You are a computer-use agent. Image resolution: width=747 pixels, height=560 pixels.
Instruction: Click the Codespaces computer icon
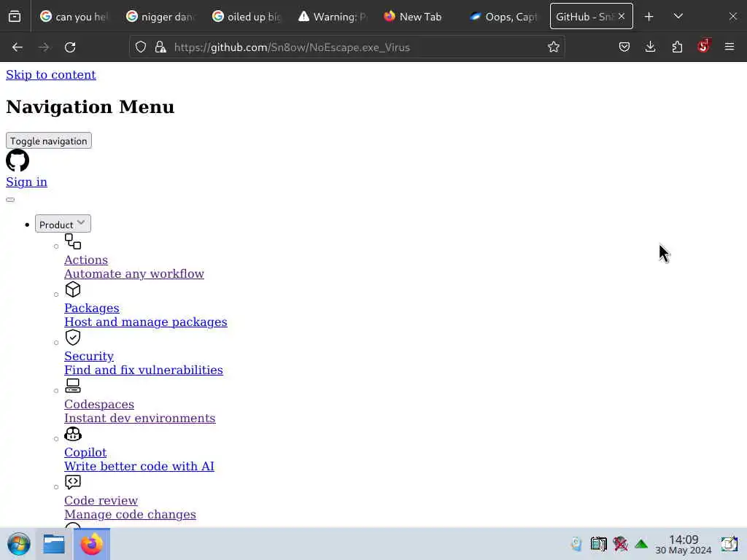(x=73, y=386)
